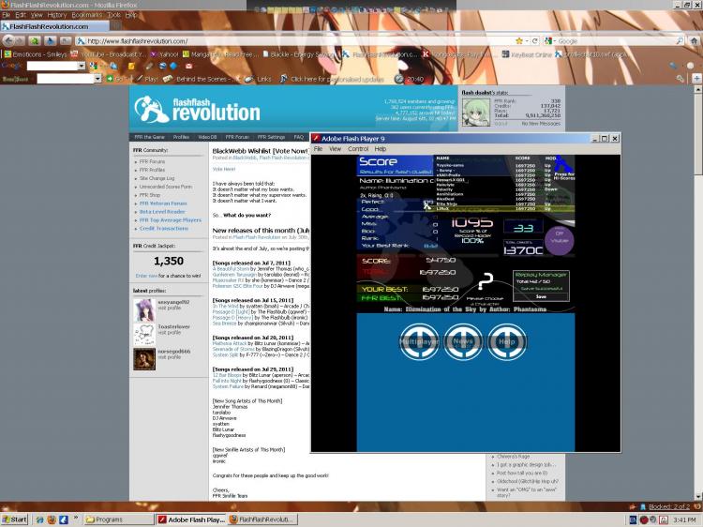Screen dimensions: 703x527
Task: Open the Programs taskbar folder
Action: [118, 519]
